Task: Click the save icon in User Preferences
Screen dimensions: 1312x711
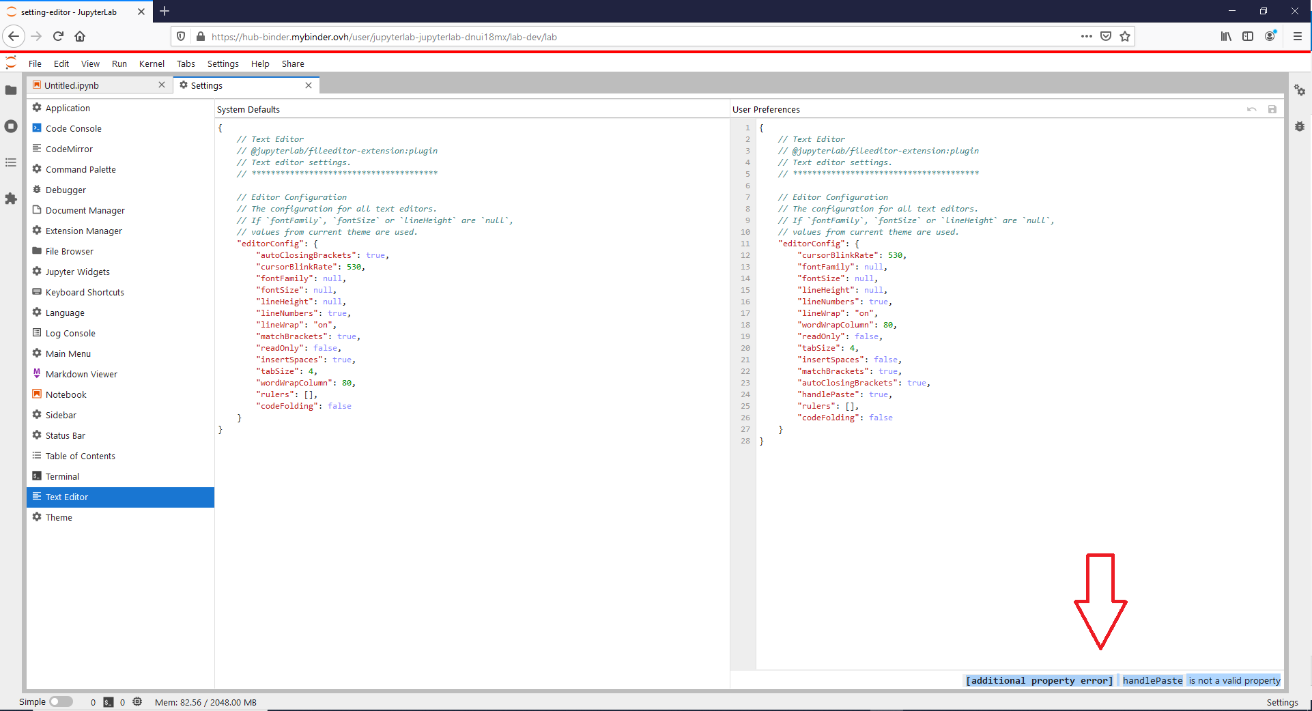Action: pos(1272,109)
